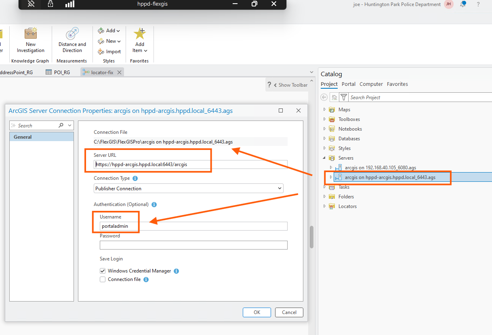Switch to the Portal catalog tab
This screenshot has height=335, width=492.
(x=348, y=84)
